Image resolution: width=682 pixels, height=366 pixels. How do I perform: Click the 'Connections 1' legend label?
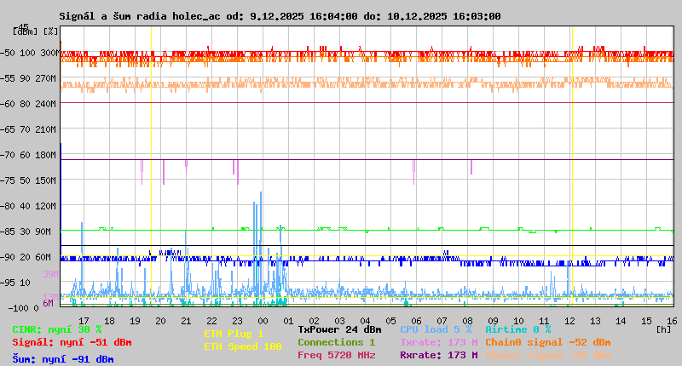point(336,342)
